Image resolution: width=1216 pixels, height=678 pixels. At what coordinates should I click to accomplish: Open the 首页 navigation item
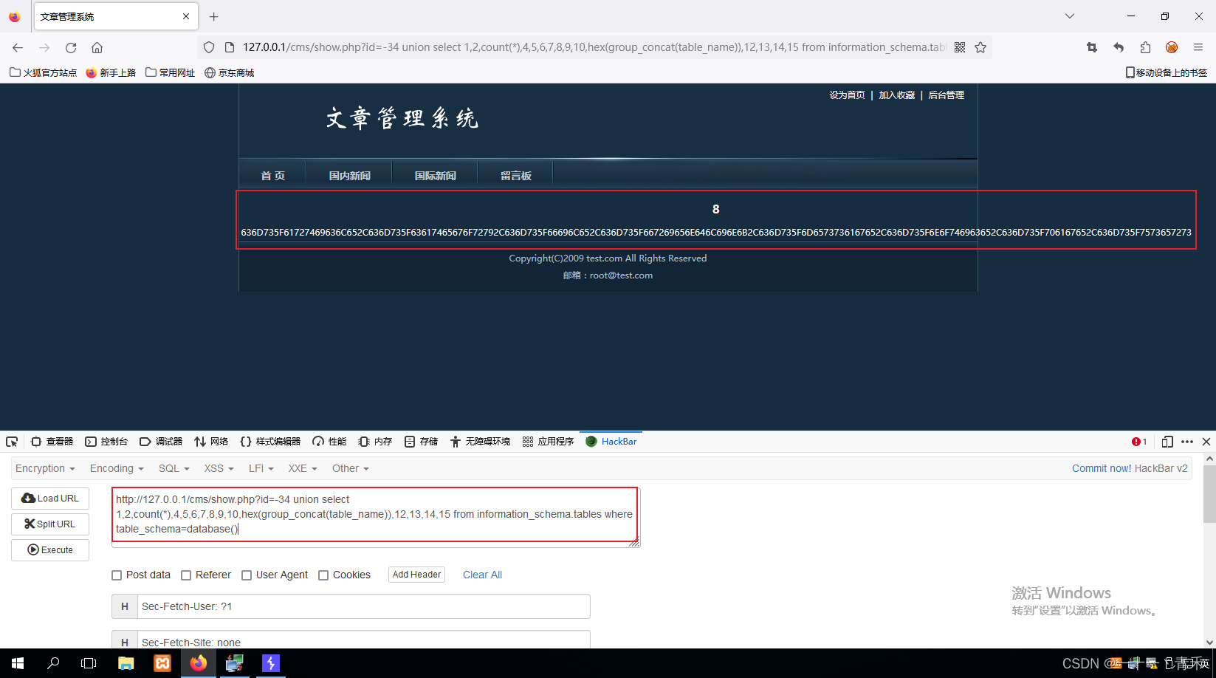tap(272, 176)
